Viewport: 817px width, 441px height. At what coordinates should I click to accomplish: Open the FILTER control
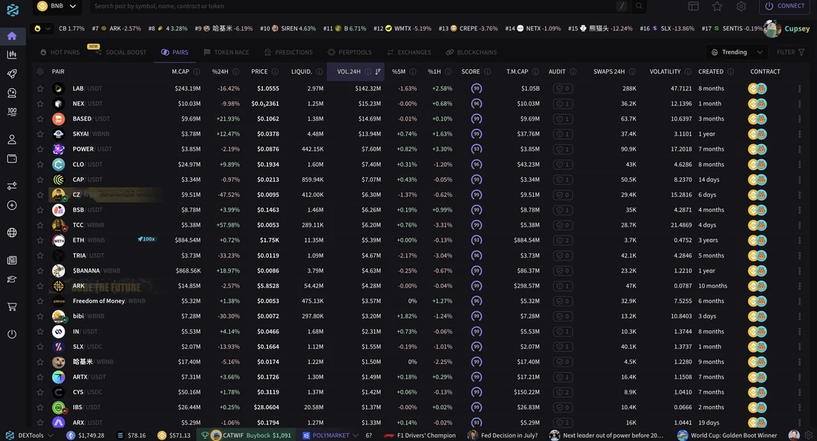click(790, 52)
